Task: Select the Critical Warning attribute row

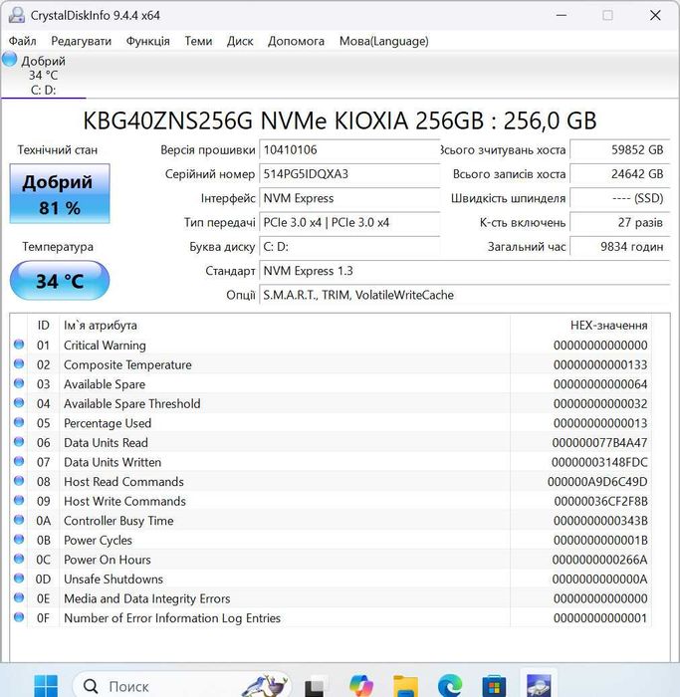Action: (x=332, y=345)
